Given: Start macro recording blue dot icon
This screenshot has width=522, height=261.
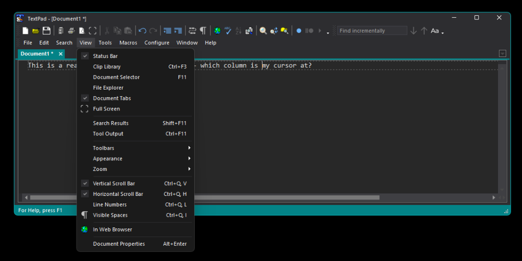Looking at the screenshot, I should click(299, 31).
